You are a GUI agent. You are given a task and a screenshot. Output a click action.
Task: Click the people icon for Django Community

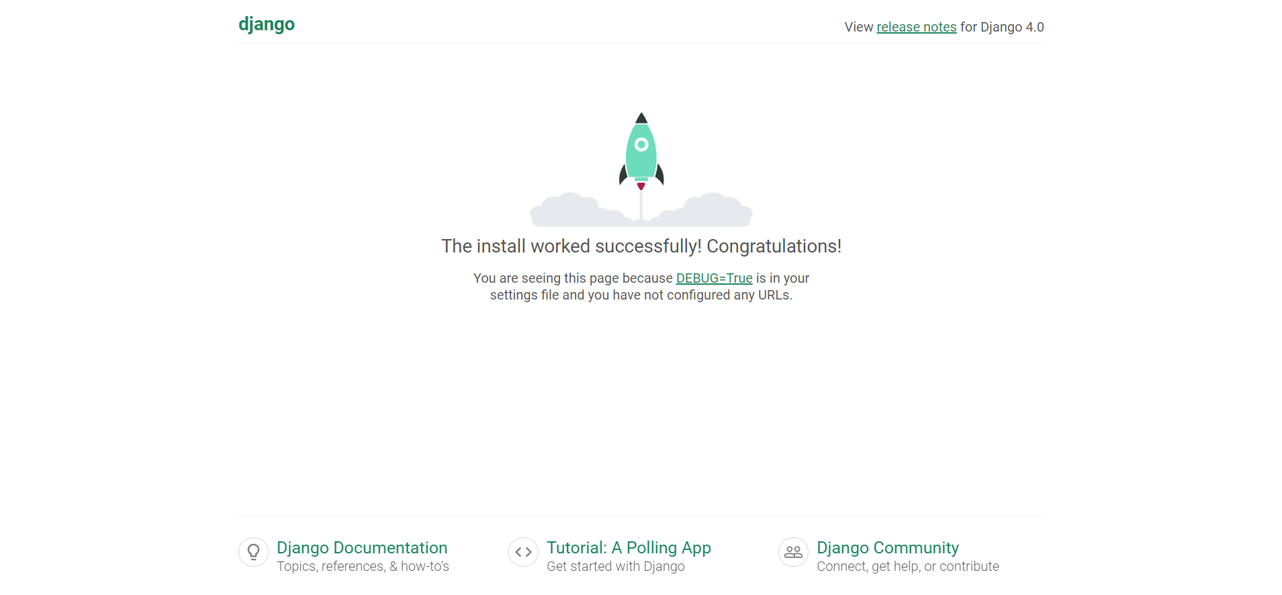(793, 552)
